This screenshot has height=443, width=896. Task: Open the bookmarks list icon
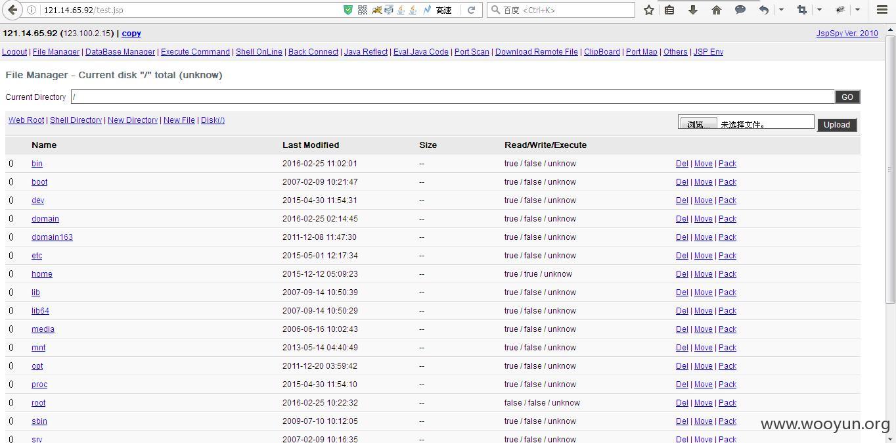coord(669,10)
